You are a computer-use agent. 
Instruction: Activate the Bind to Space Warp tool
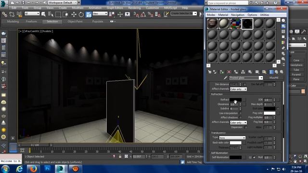[19, 14]
